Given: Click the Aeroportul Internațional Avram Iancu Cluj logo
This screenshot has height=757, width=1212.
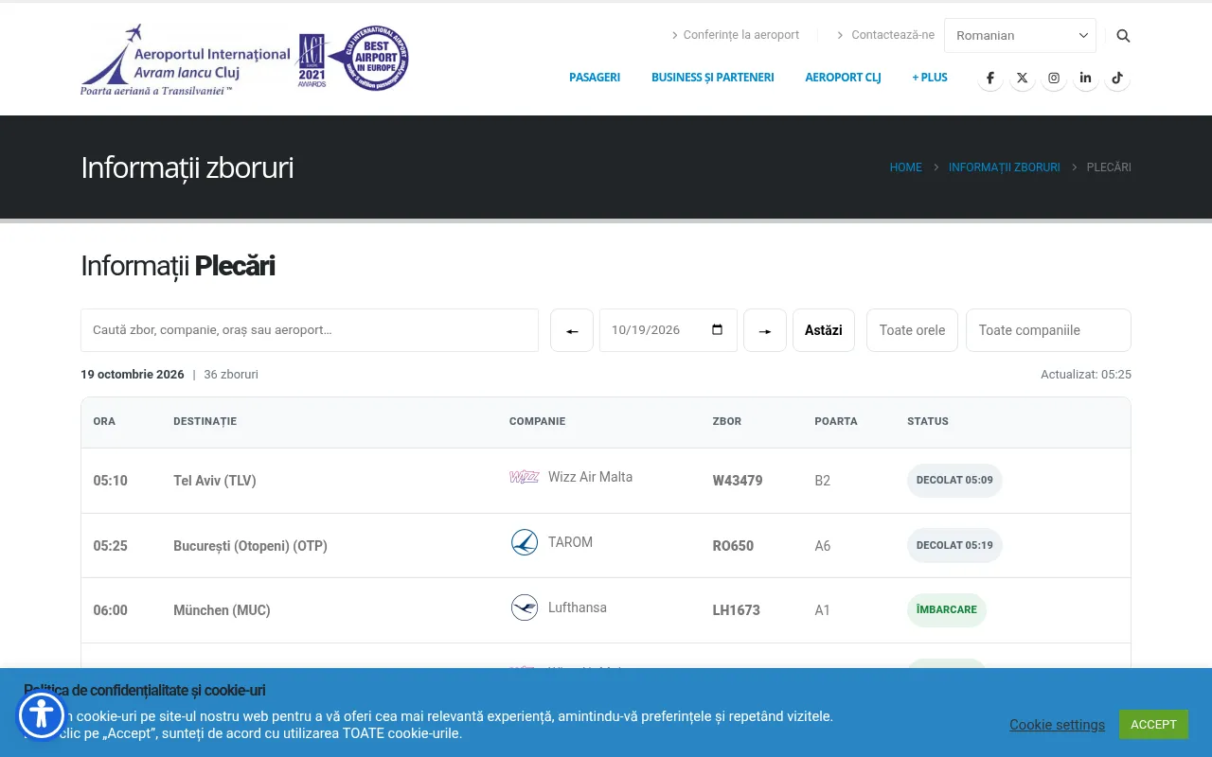Looking at the screenshot, I should pyautogui.click(x=186, y=60).
